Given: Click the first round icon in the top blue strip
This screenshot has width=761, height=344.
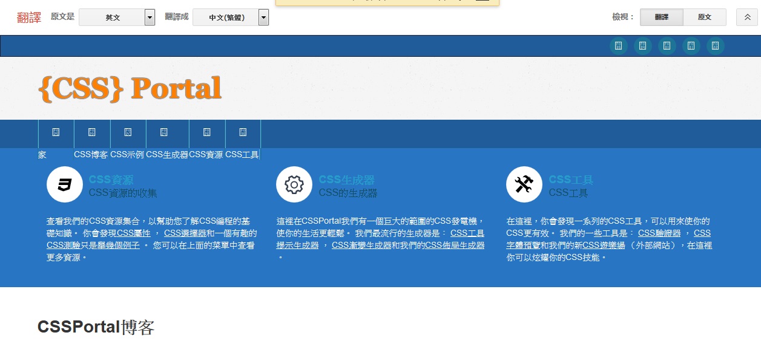Looking at the screenshot, I should coord(619,46).
